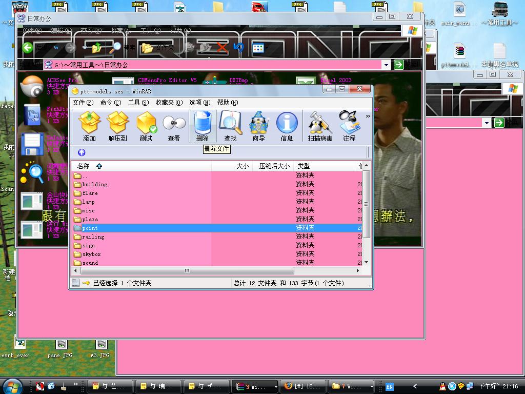
Task: Sort list by 名称 column header
Action: click(84, 166)
